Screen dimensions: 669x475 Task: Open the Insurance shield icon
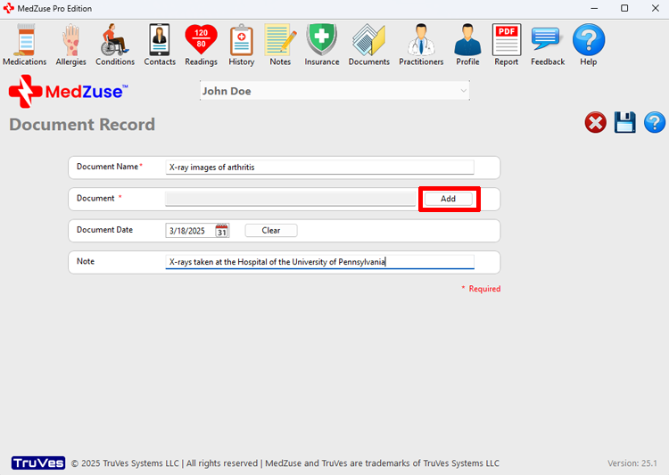pyautogui.click(x=322, y=45)
